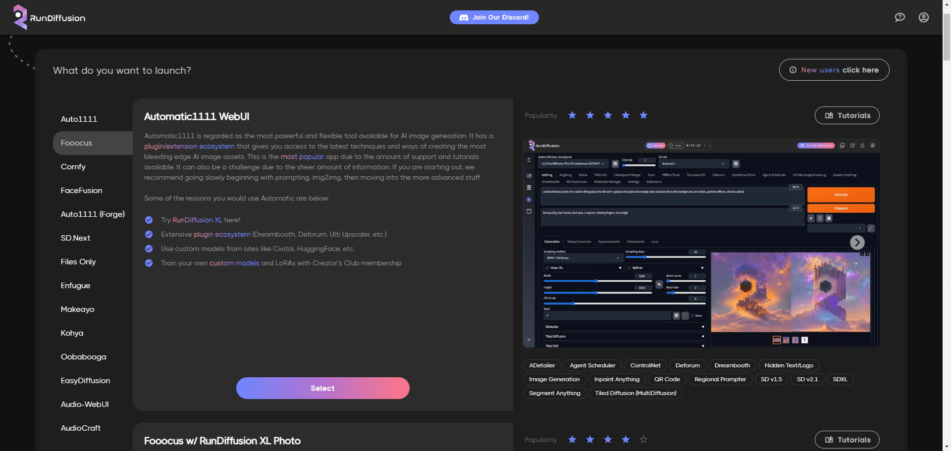Image resolution: width=951 pixels, height=451 pixels.
Task: Click New users click here button
Action: coord(834,70)
